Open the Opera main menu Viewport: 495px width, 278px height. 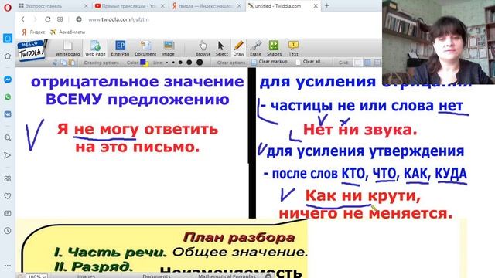pyautogui.click(x=7, y=7)
